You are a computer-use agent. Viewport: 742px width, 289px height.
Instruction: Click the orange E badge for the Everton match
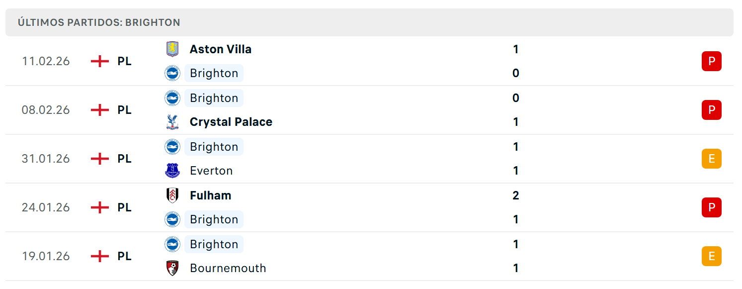711,159
